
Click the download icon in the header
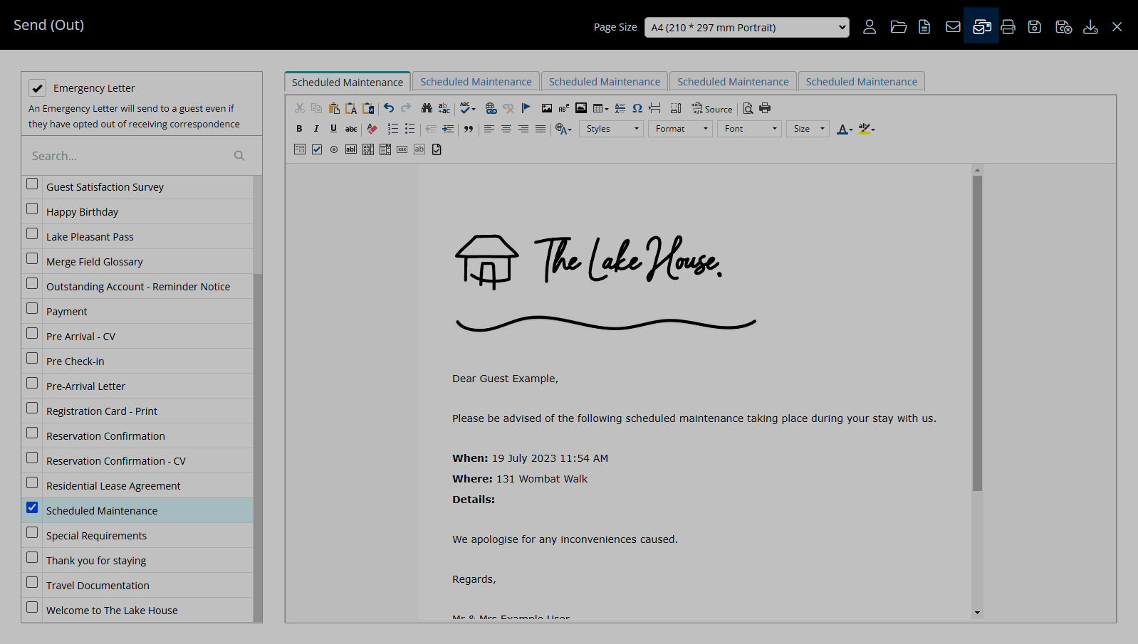pyautogui.click(x=1090, y=27)
